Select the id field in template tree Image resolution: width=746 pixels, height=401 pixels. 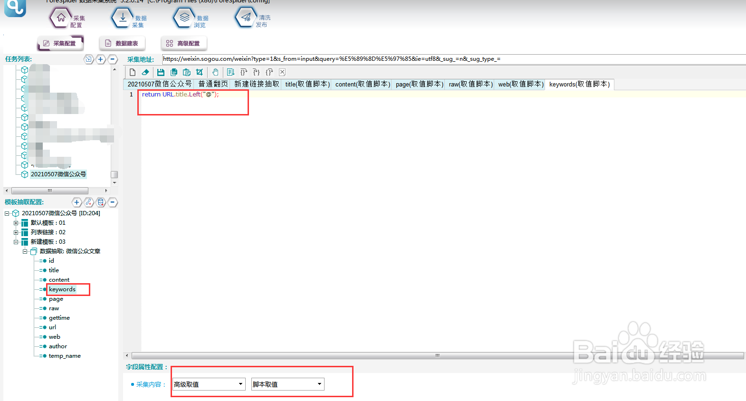[x=51, y=261]
